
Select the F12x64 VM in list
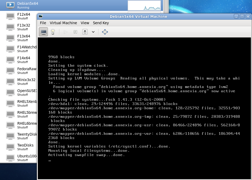(23, 16)
